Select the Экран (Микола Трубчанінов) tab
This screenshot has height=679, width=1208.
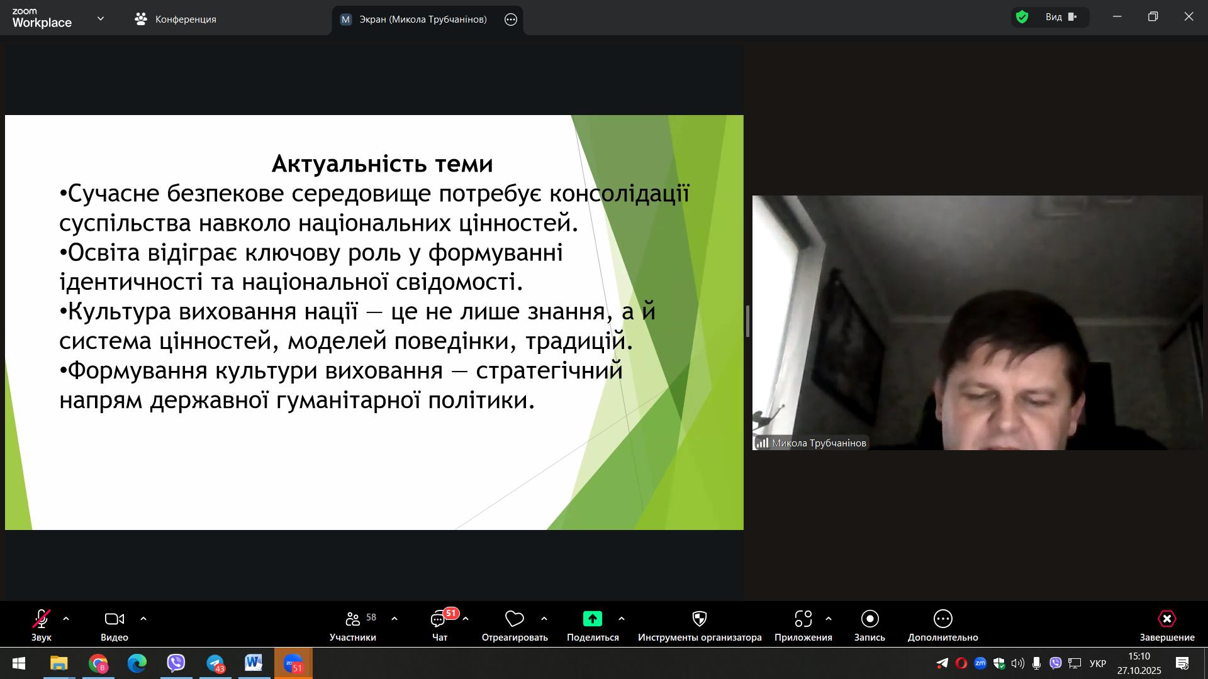pyautogui.click(x=415, y=19)
